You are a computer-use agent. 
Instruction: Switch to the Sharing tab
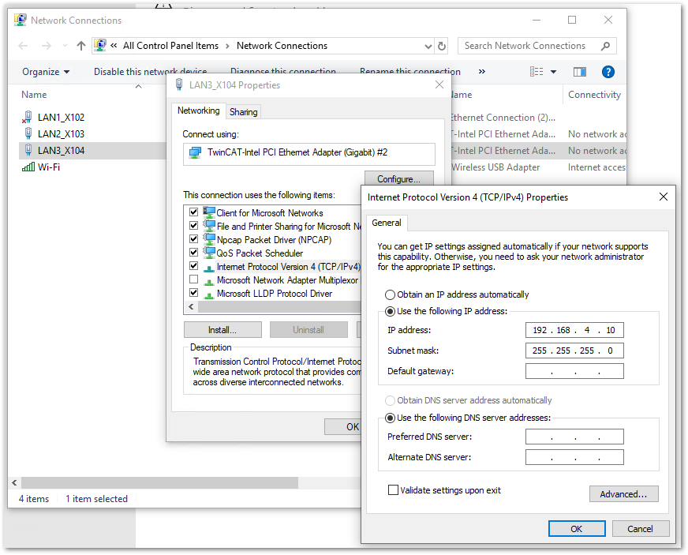click(x=244, y=112)
